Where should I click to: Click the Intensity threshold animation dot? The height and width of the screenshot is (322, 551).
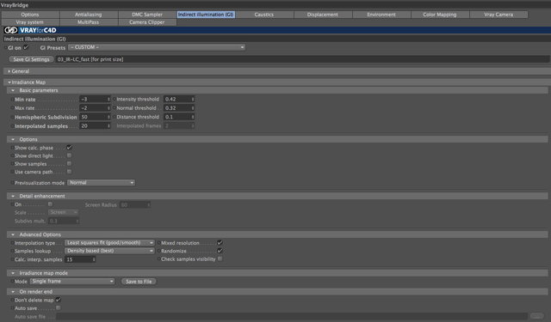pos(115,100)
